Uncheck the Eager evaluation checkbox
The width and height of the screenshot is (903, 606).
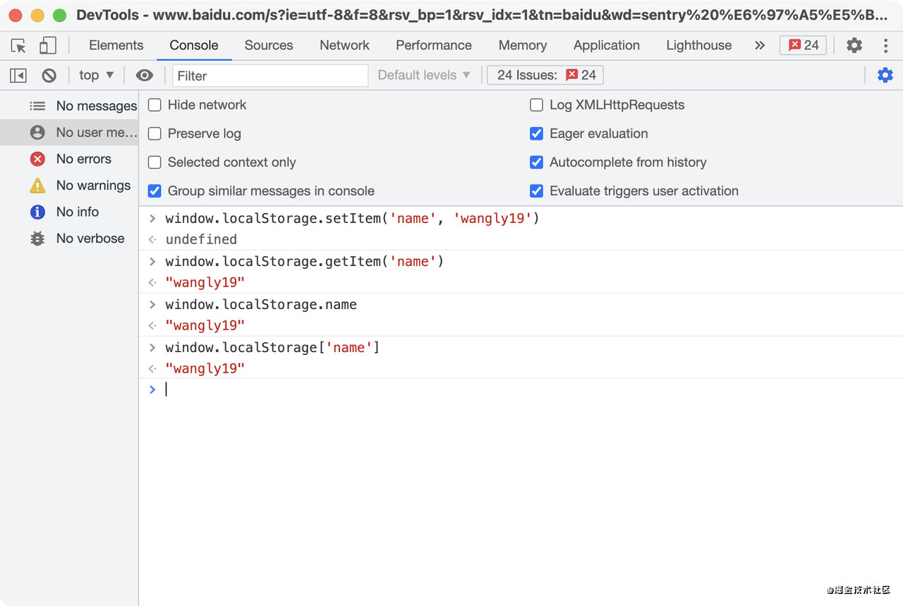537,134
